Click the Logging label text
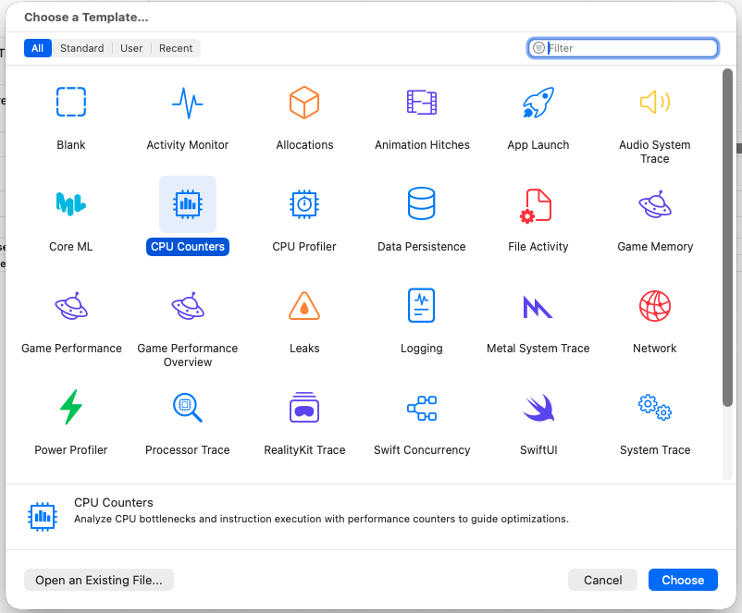The height and width of the screenshot is (613, 742). 421,349
